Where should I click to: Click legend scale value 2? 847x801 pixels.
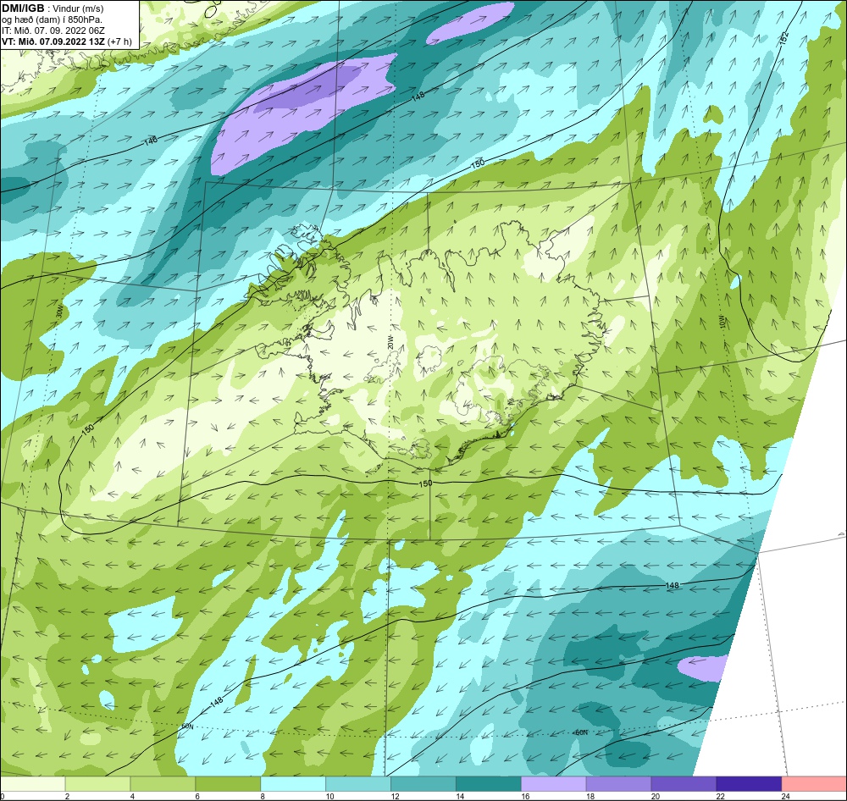68,796
